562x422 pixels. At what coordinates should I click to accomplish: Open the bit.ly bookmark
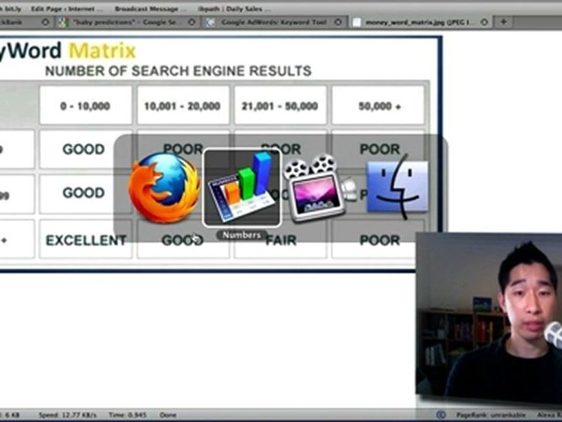(x=10, y=8)
